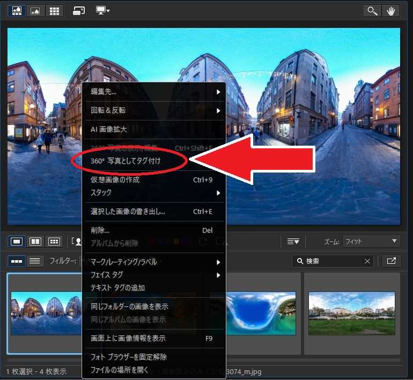Select the pan hand tool
This screenshot has width=413, height=380.
390,11
